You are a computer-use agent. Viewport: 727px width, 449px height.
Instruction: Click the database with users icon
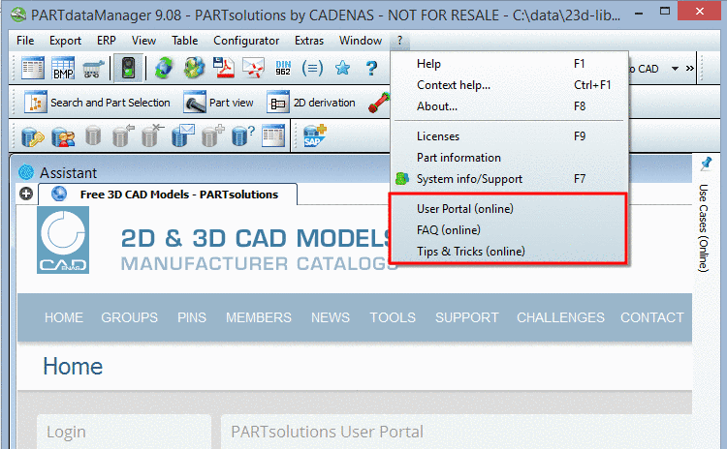[x=63, y=137]
